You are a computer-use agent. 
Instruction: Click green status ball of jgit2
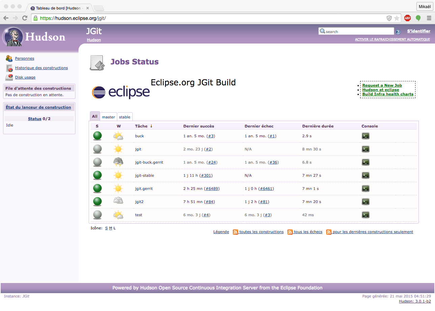point(97,202)
